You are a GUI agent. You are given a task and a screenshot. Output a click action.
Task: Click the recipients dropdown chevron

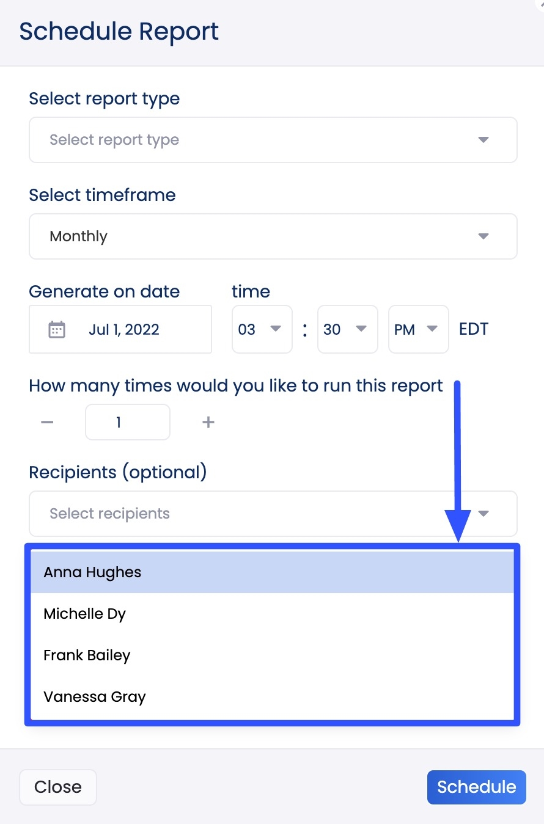(483, 514)
